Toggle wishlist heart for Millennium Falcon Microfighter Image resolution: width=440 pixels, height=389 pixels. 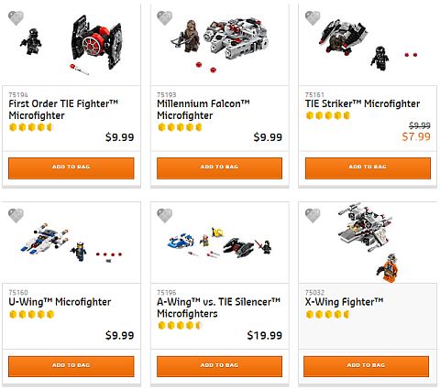tap(164, 18)
